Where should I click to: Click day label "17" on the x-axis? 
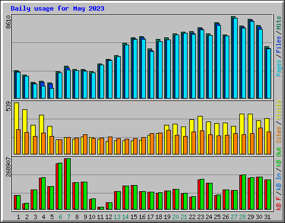click(x=150, y=217)
